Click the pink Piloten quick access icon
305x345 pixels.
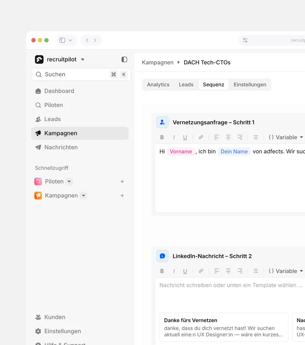pos(38,182)
